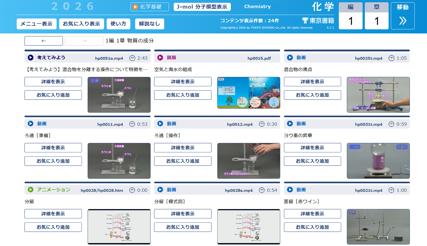Click play icon for 混合物の沸点 video
427x246 pixels.
[x=290, y=58]
